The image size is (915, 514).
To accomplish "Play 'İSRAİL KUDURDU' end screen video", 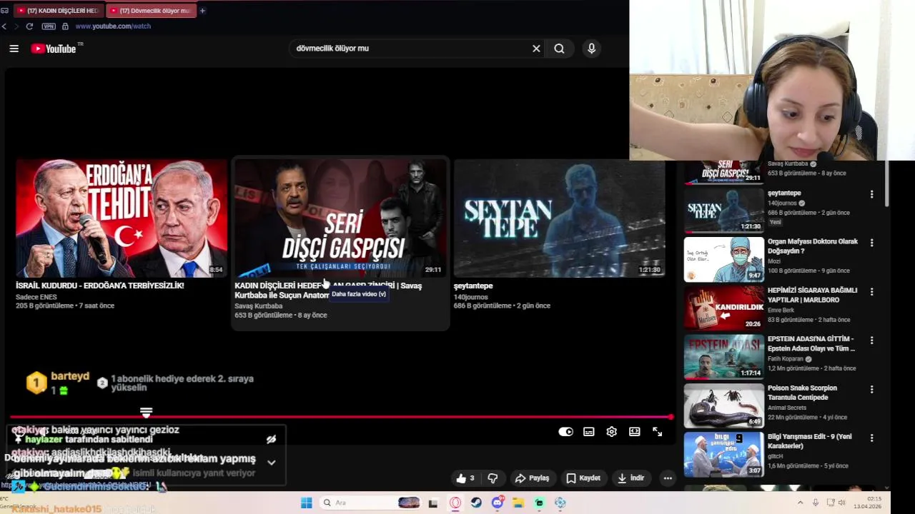I will click(x=122, y=218).
